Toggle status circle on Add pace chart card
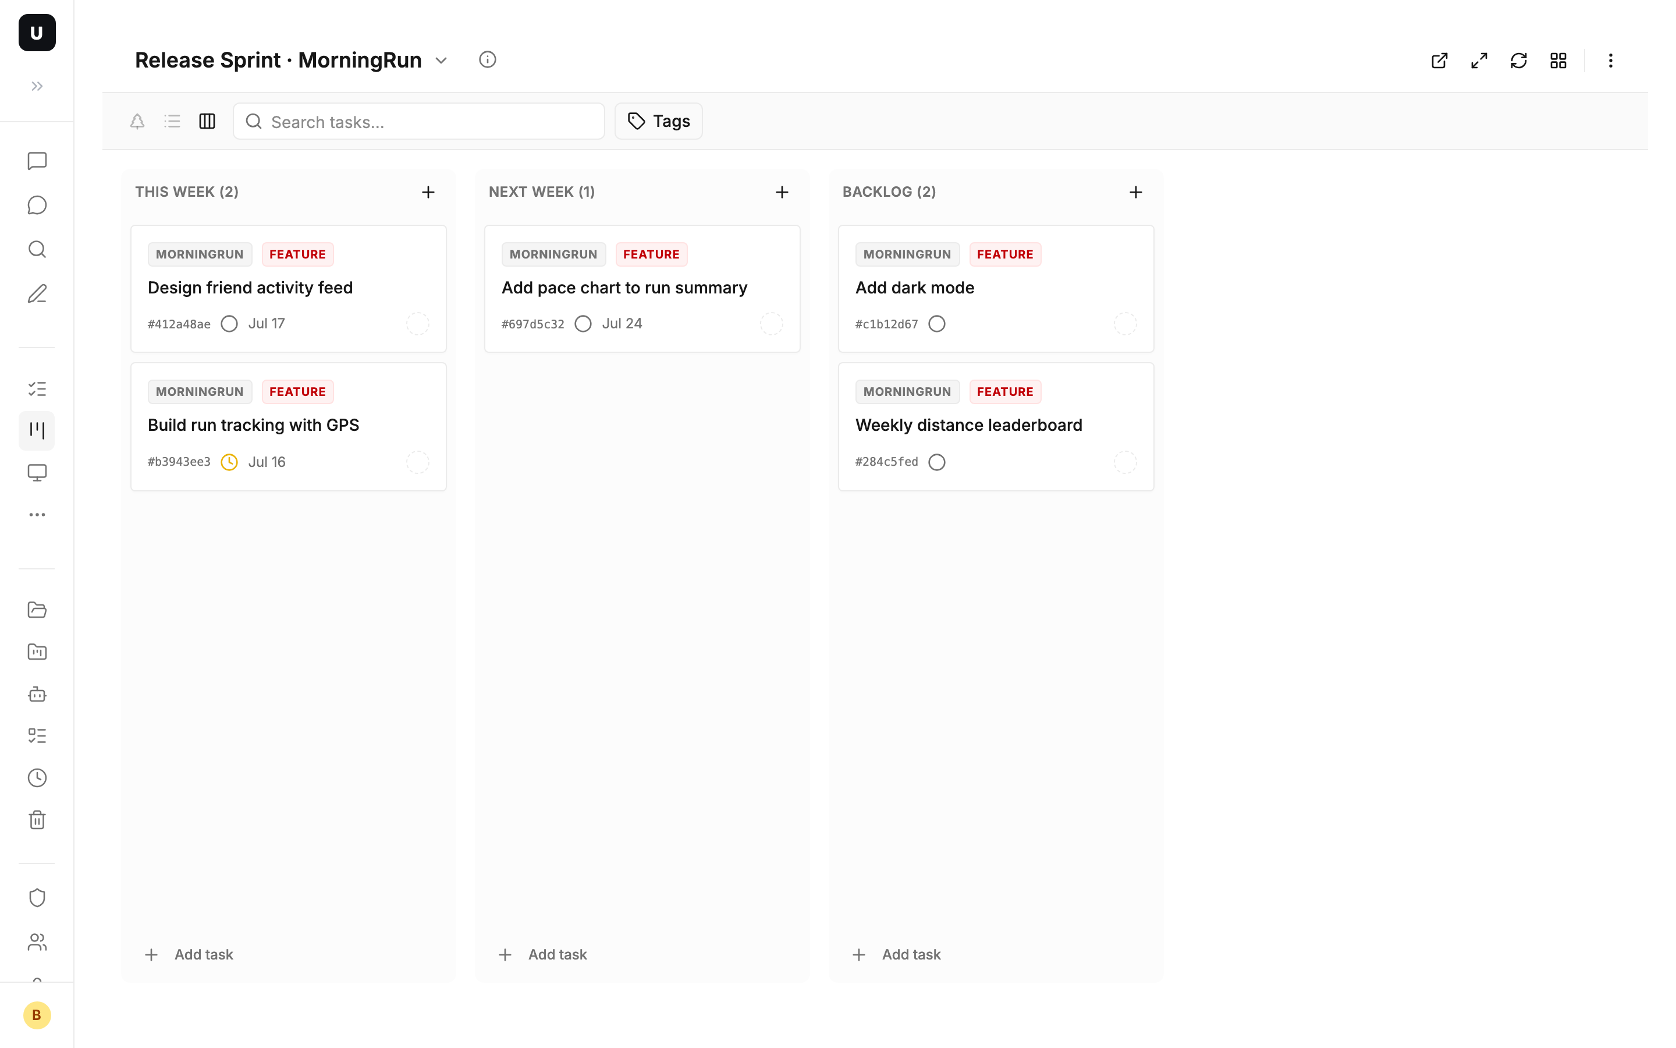Screen dimensions: 1676x1048 coord(583,324)
